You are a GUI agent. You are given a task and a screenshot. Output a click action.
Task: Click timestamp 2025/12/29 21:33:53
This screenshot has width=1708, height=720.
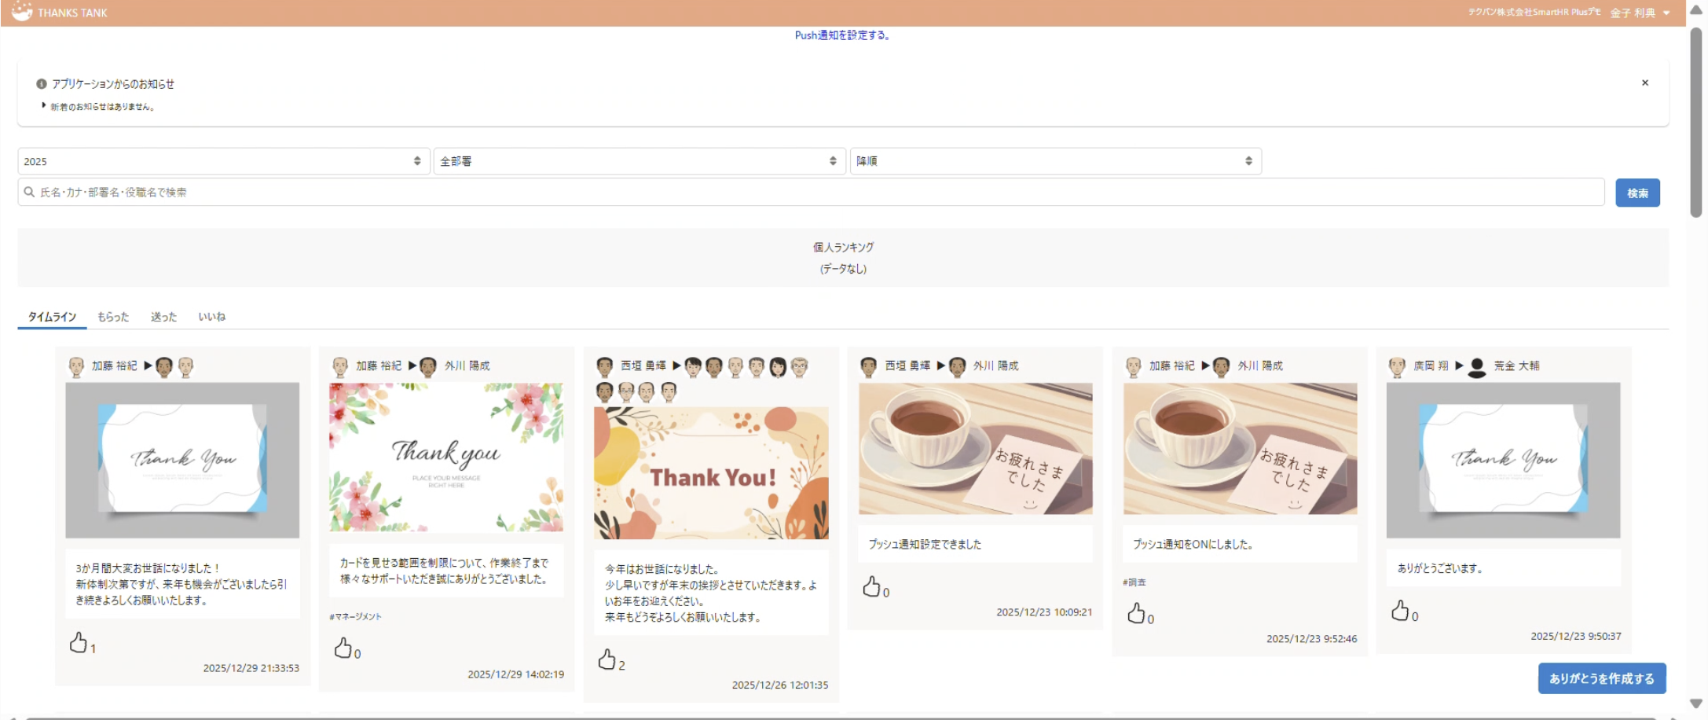(251, 668)
